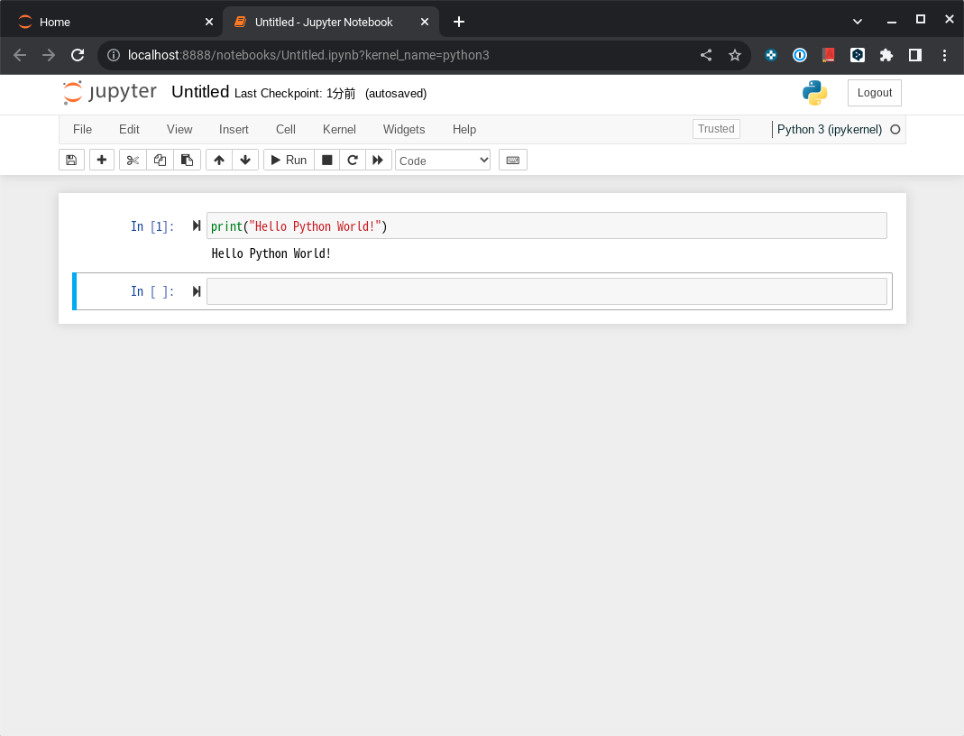The width and height of the screenshot is (964, 736).
Task: Open the browser tab list chevron
Action: 857,21
